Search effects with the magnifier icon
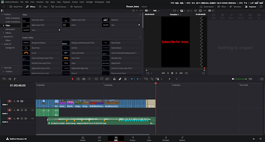 click(x=133, y=10)
